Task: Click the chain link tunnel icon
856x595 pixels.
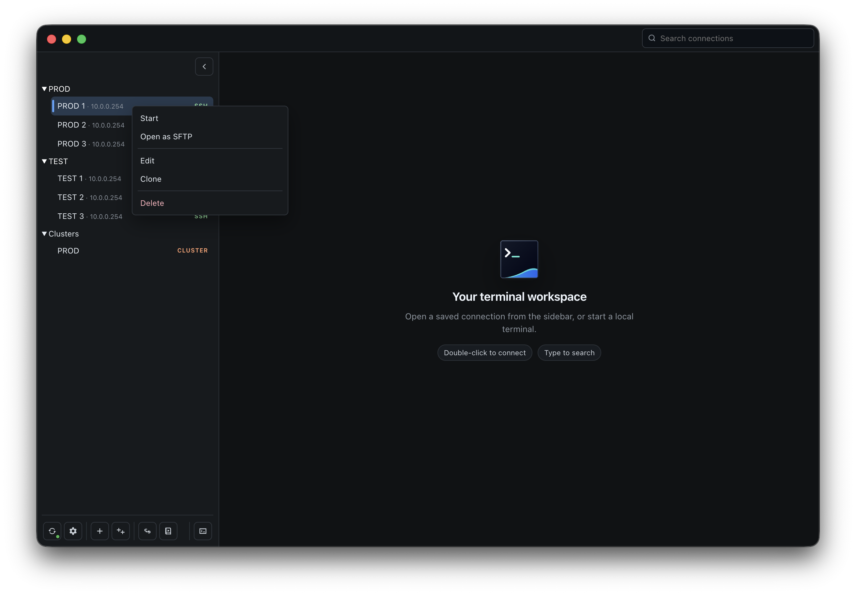Action: coord(148,531)
